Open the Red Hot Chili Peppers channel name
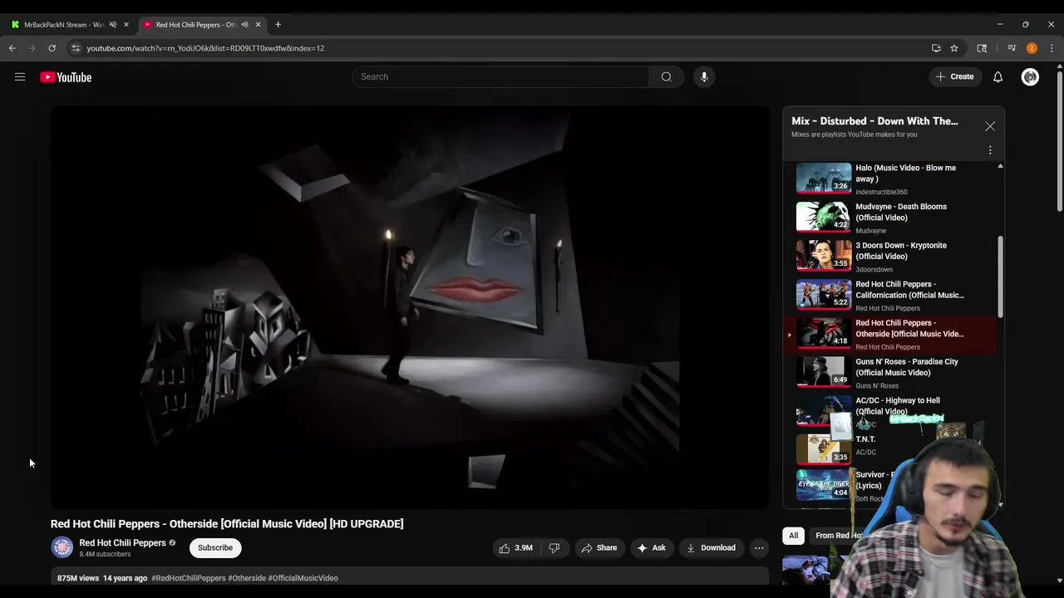Viewport: 1064px width, 598px height. click(122, 542)
